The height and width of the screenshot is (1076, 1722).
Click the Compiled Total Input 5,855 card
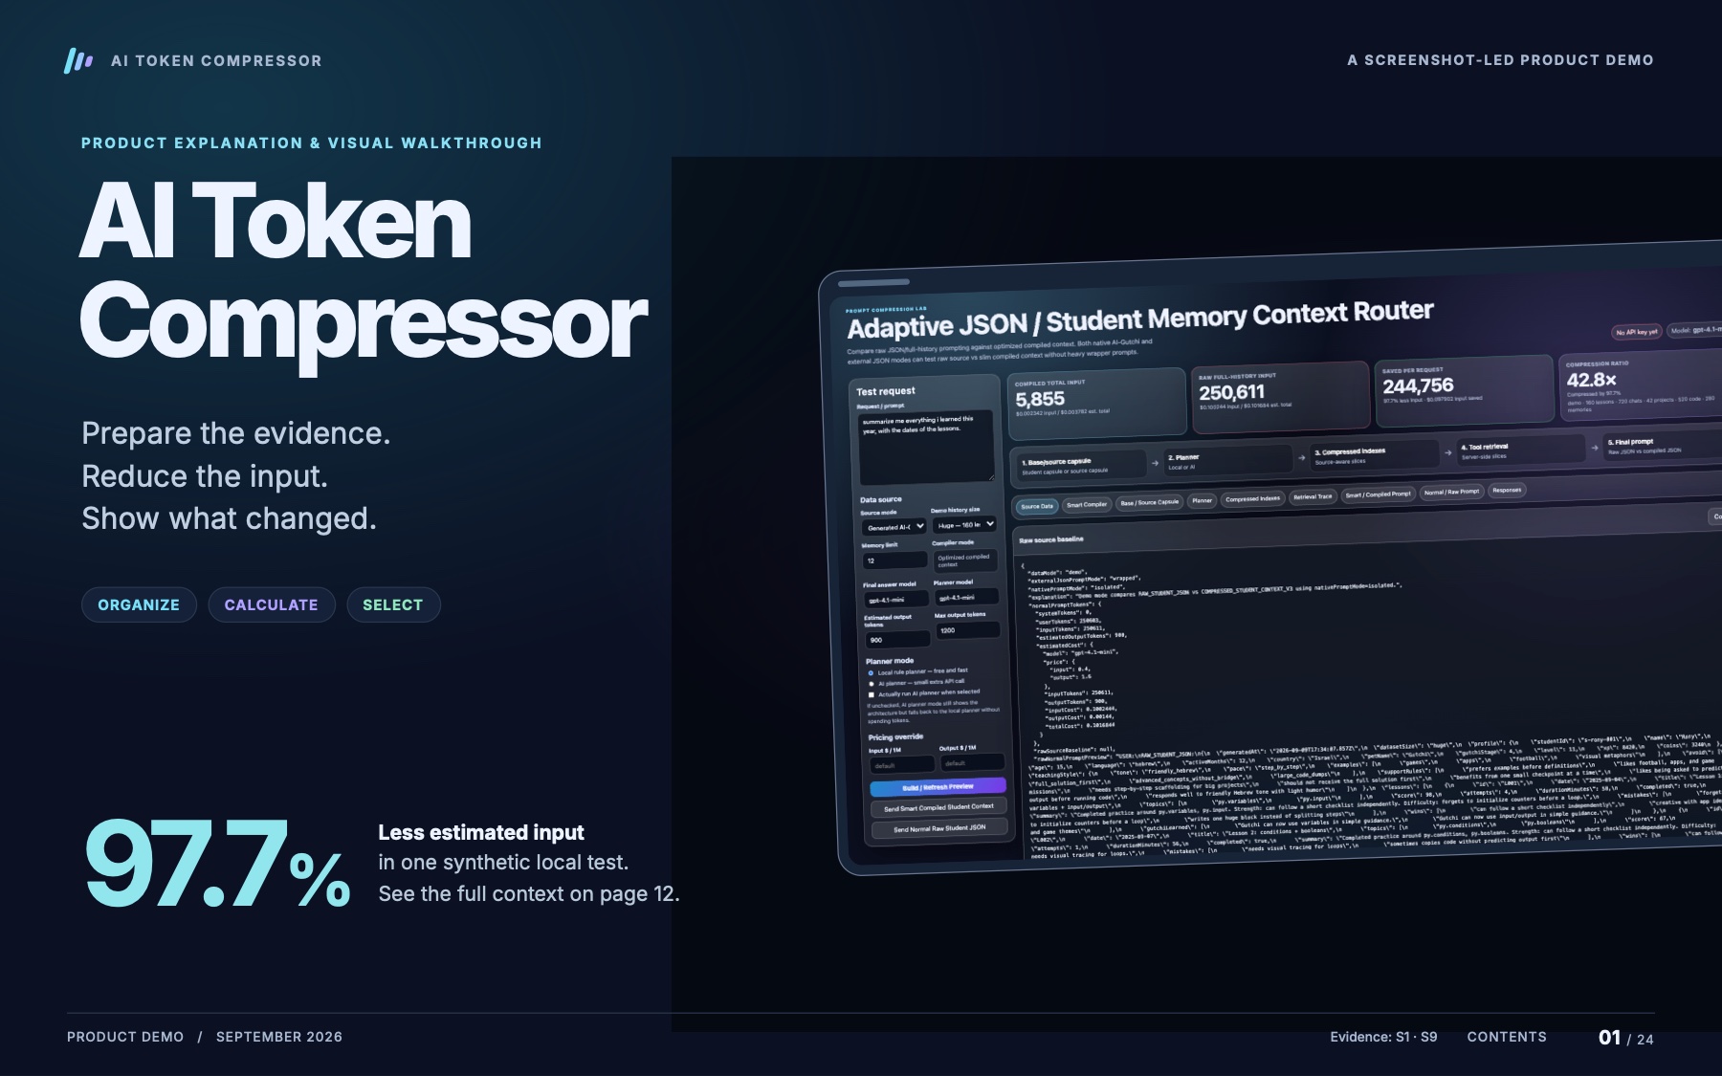point(1097,402)
